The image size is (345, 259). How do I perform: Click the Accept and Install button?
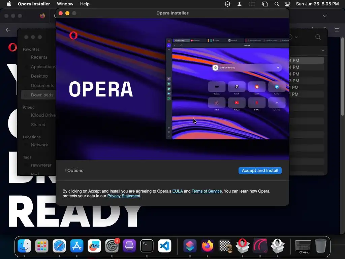260,170
